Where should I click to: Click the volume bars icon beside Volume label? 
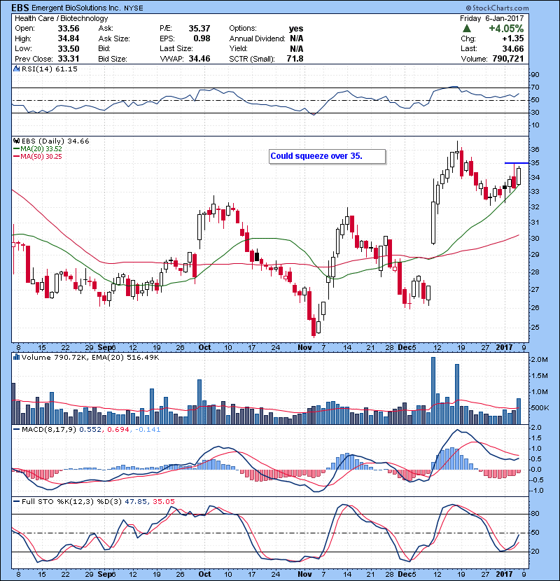pos(16,357)
